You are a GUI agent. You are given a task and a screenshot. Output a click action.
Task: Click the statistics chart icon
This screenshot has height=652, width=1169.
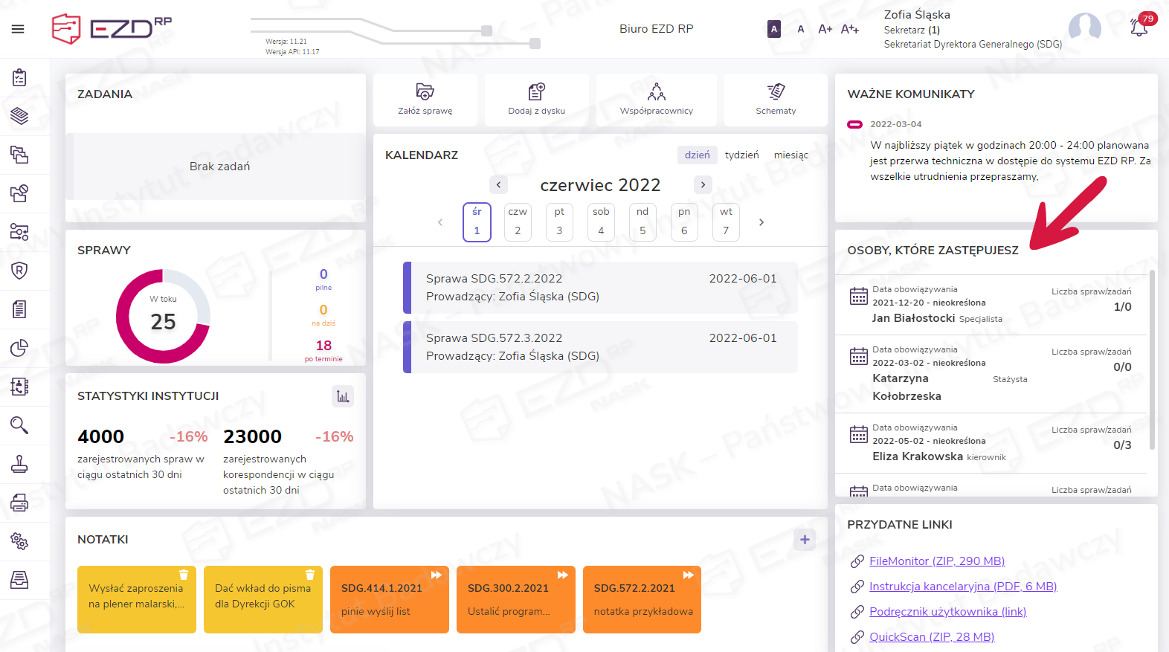(342, 396)
